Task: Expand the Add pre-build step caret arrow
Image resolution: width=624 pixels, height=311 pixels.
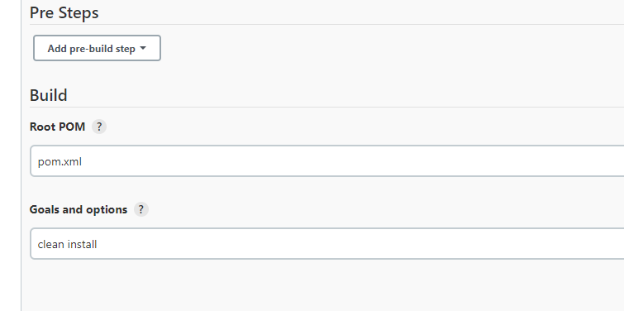Action: point(143,48)
